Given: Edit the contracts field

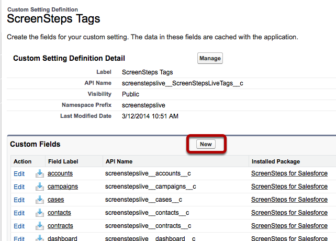Looking at the screenshot, I should (x=19, y=226).
